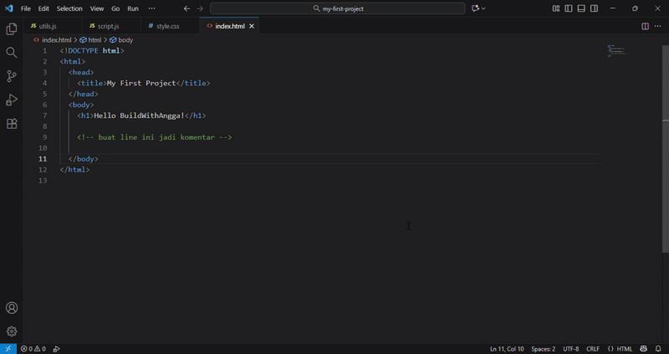Click the editor minimap
The image size is (669, 354).
pyautogui.click(x=617, y=51)
